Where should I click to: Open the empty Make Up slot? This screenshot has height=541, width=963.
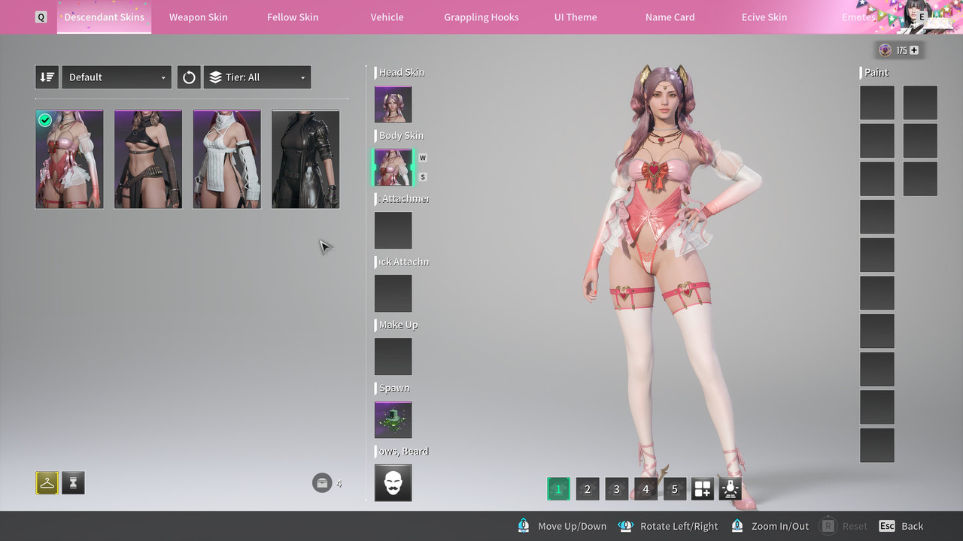pos(393,357)
